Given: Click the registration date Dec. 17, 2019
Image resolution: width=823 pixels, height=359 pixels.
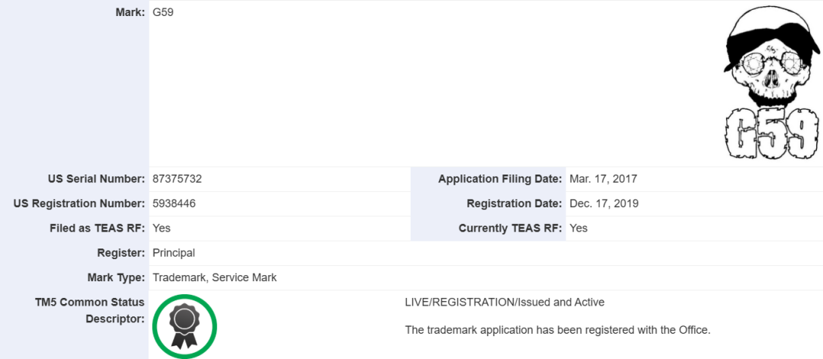Looking at the screenshot, I should (604, 204).
